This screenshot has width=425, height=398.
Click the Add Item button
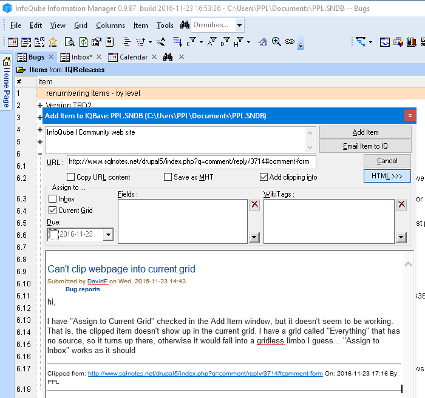click(365, 132)
